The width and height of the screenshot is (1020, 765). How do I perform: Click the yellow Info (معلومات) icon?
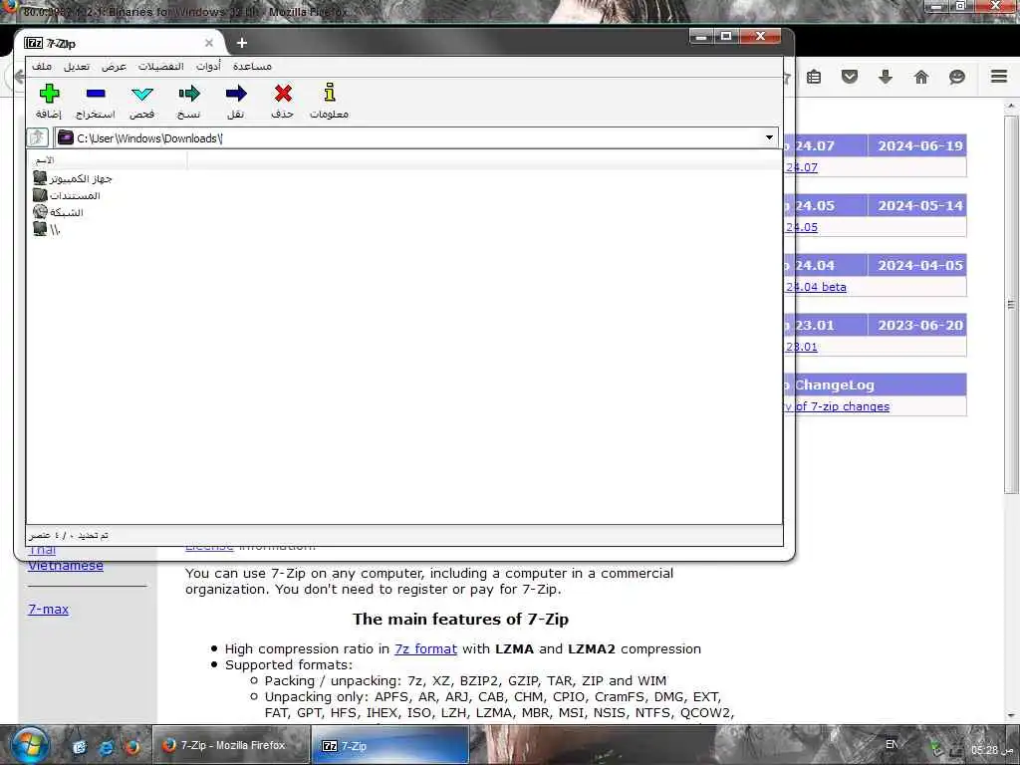pos(330,93)
